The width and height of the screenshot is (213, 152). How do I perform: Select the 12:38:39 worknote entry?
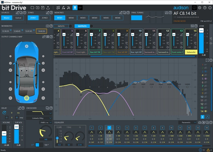[5, 31]
